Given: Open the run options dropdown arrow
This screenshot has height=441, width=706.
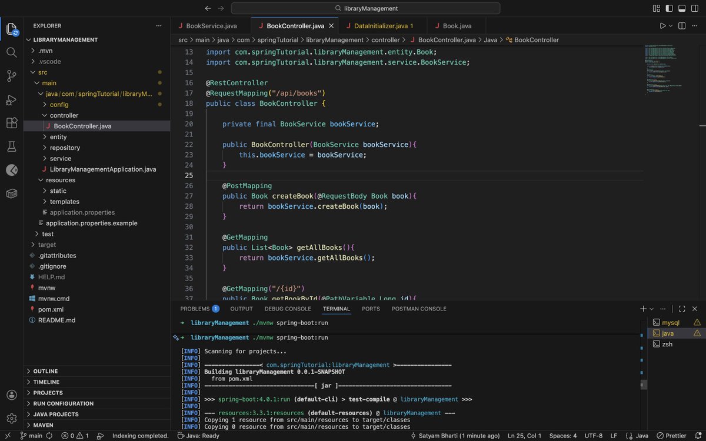Looking at the screenshot, I should pos(671,26).
